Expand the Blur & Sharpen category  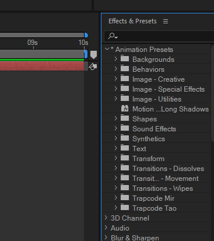coord(106,237)
